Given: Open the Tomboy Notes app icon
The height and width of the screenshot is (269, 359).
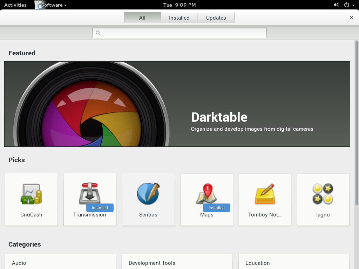Looking at the screenshot, I should (265, 194).
